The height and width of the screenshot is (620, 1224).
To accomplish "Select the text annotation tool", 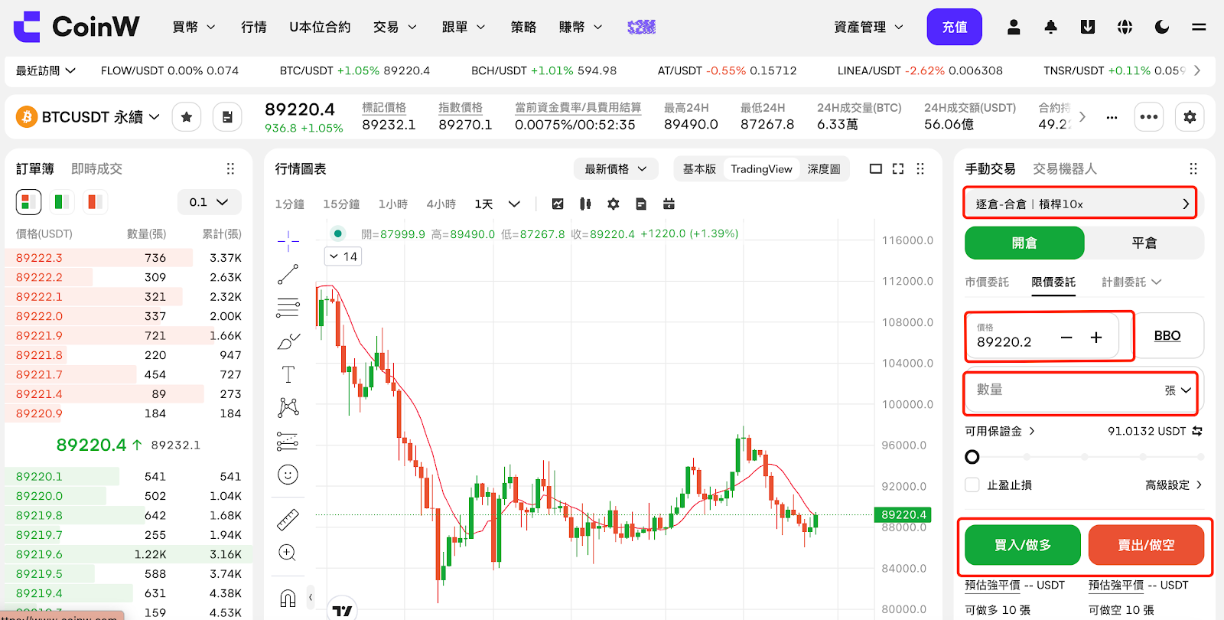I will [x=288, y=374].
